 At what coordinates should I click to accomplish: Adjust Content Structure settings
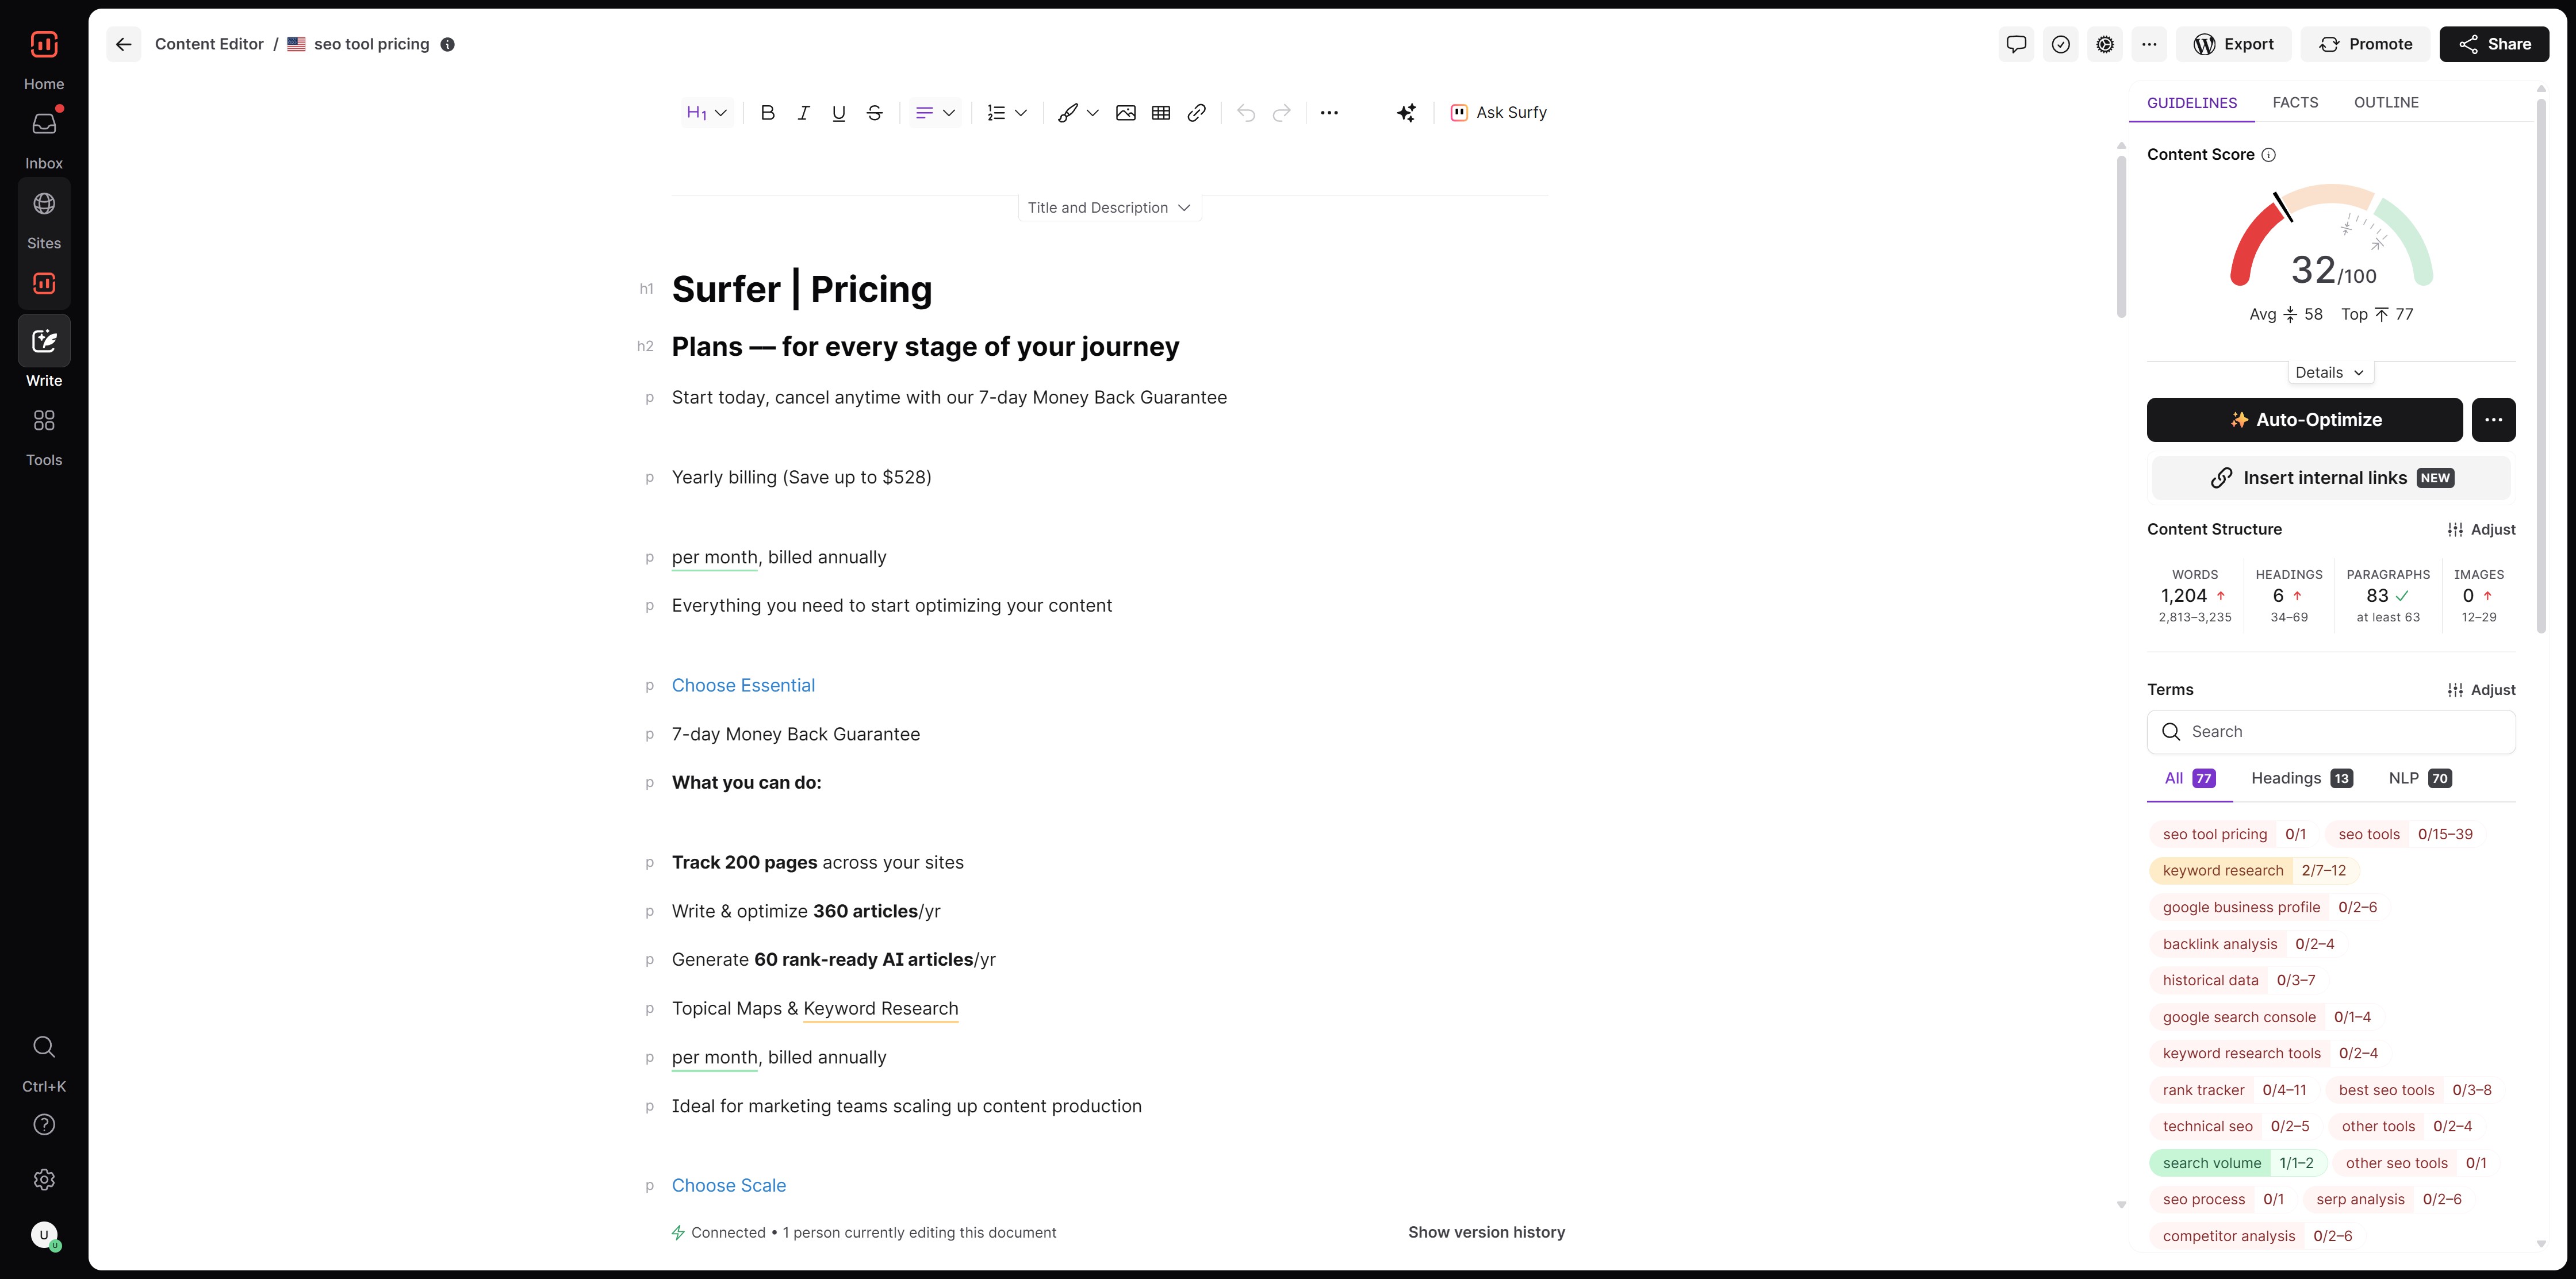point(2481,529)
